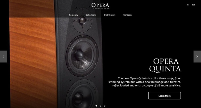Select the EN language option
The height and width of the screenshot is (108, 201).
(x=193, y=5)
